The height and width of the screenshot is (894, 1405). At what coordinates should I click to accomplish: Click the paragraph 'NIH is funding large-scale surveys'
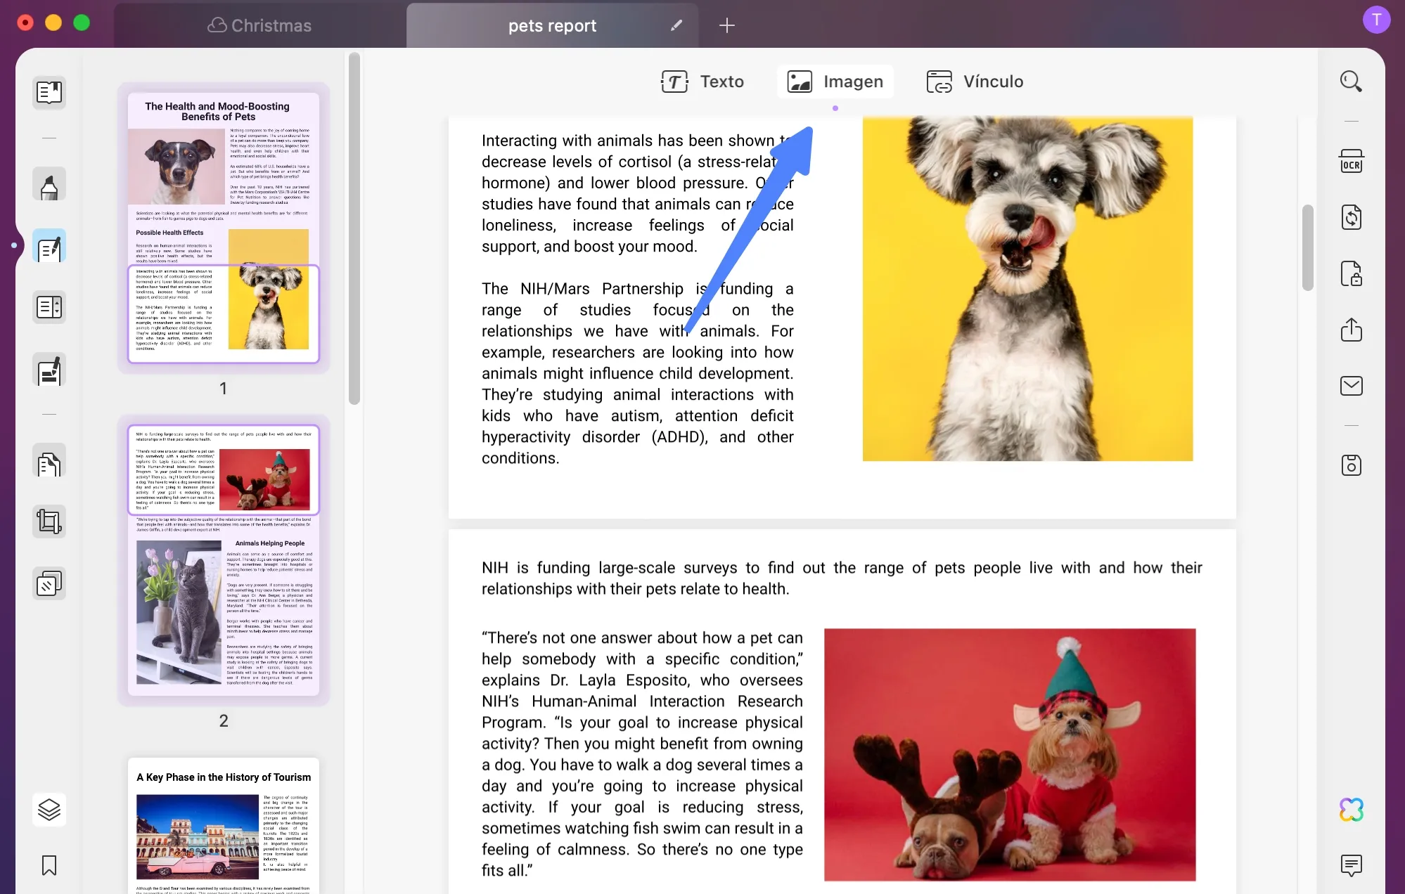tap(842, 578)
